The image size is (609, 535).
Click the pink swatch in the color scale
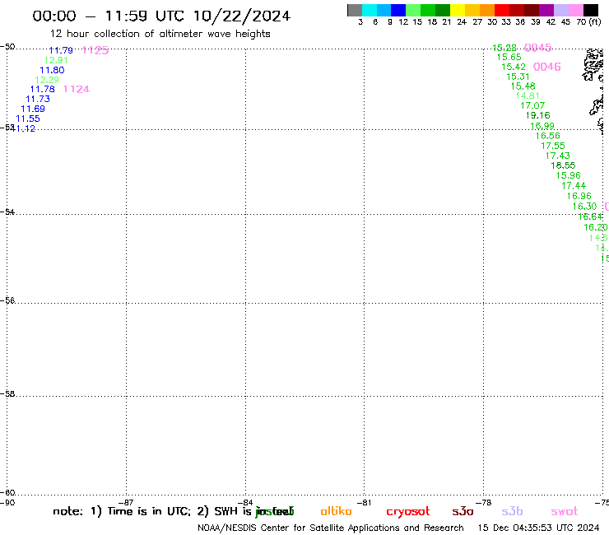coord(576,10)
